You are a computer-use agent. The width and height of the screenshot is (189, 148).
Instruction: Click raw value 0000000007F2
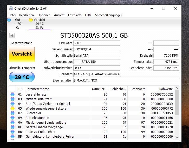[x=162, y=108]
